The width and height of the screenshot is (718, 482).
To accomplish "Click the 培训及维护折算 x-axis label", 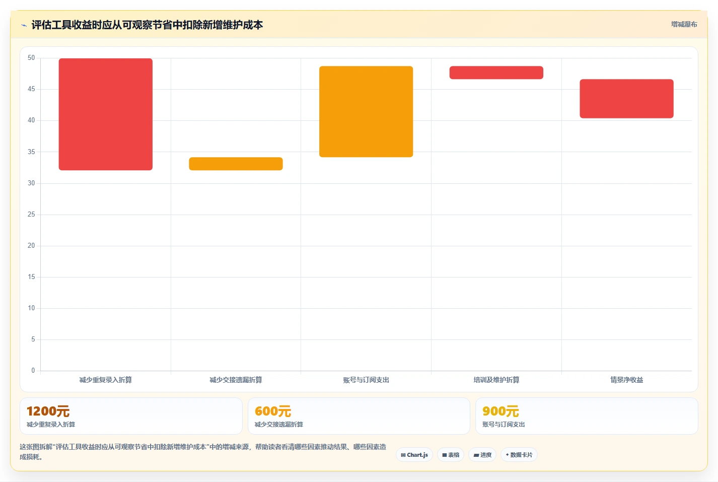I will click(x=496, y=380).
